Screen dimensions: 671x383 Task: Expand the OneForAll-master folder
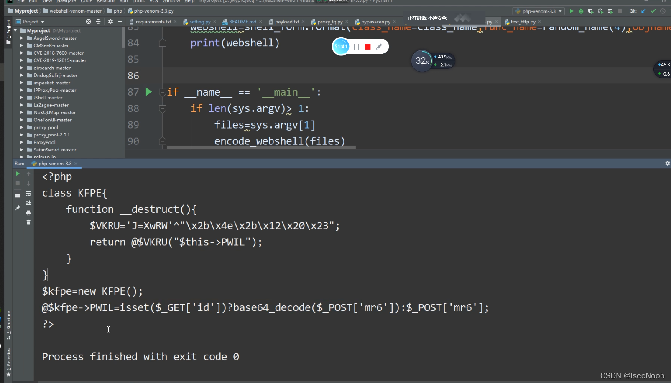click(22, 120)
